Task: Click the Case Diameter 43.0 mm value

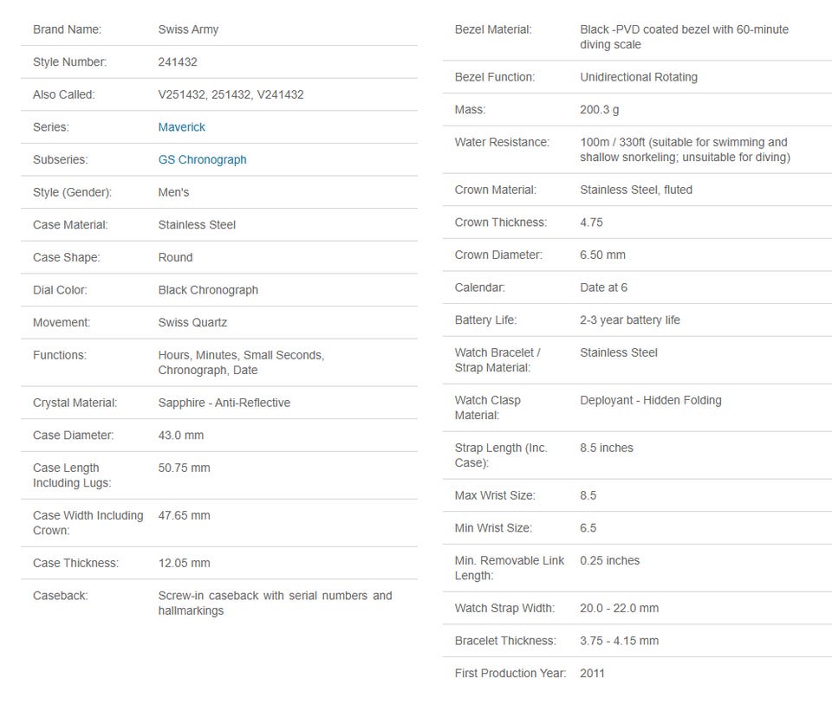Action: coord(181,436)
